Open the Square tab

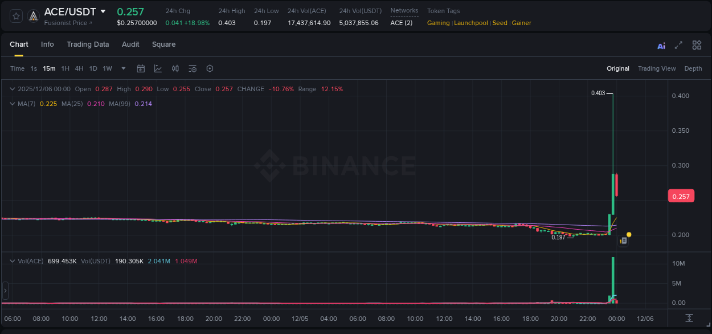(x=163, y=44)
